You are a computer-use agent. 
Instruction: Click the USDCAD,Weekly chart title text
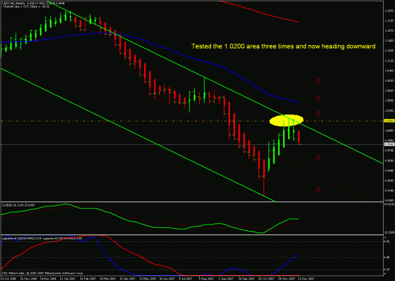click(33, 3)
